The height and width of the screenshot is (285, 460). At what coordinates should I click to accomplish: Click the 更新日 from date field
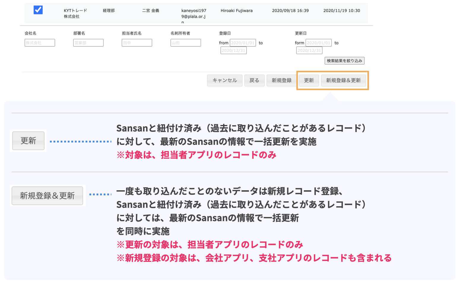point(318,43)
